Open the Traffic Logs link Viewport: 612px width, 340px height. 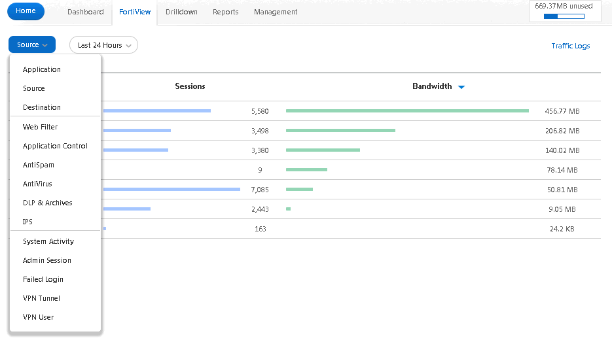571,46
